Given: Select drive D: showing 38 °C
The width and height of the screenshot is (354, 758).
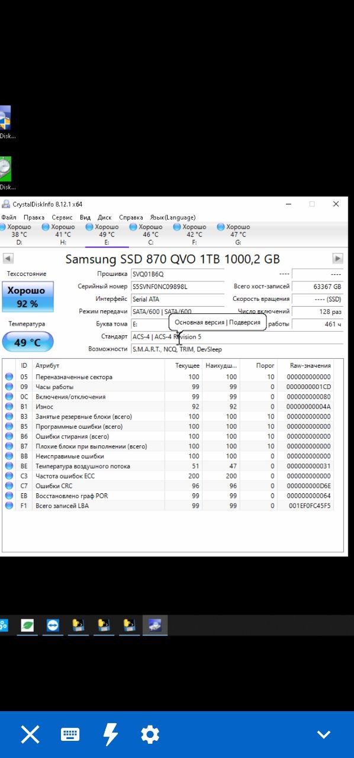Looking at the screenshot, I should point(17,235).
